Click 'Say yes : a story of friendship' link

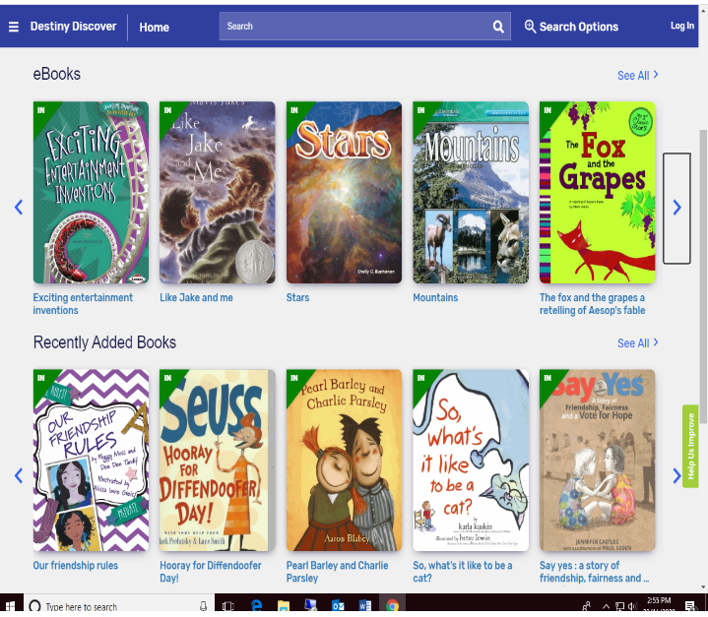click(594, 572)
